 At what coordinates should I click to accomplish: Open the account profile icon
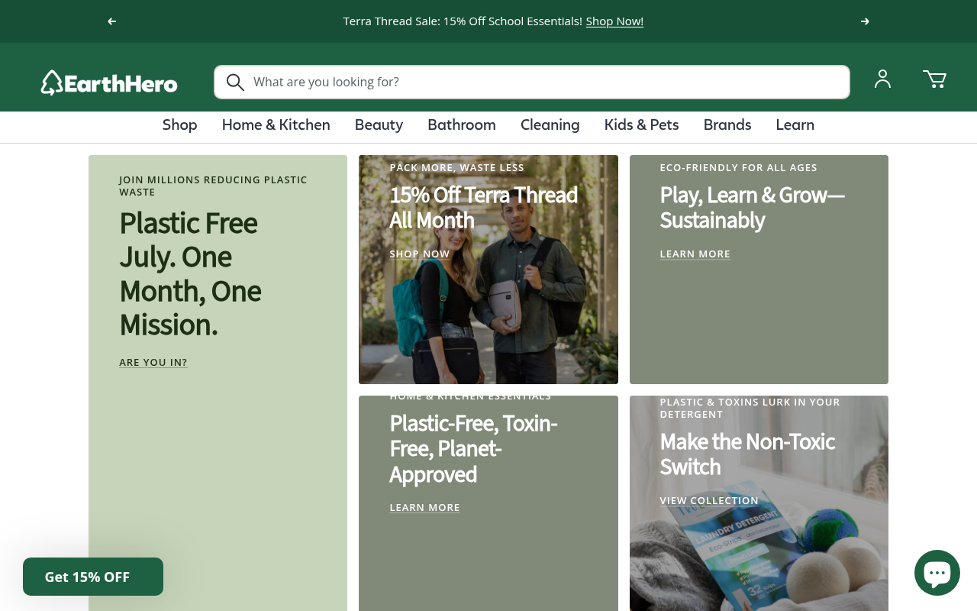coord(883,79)
